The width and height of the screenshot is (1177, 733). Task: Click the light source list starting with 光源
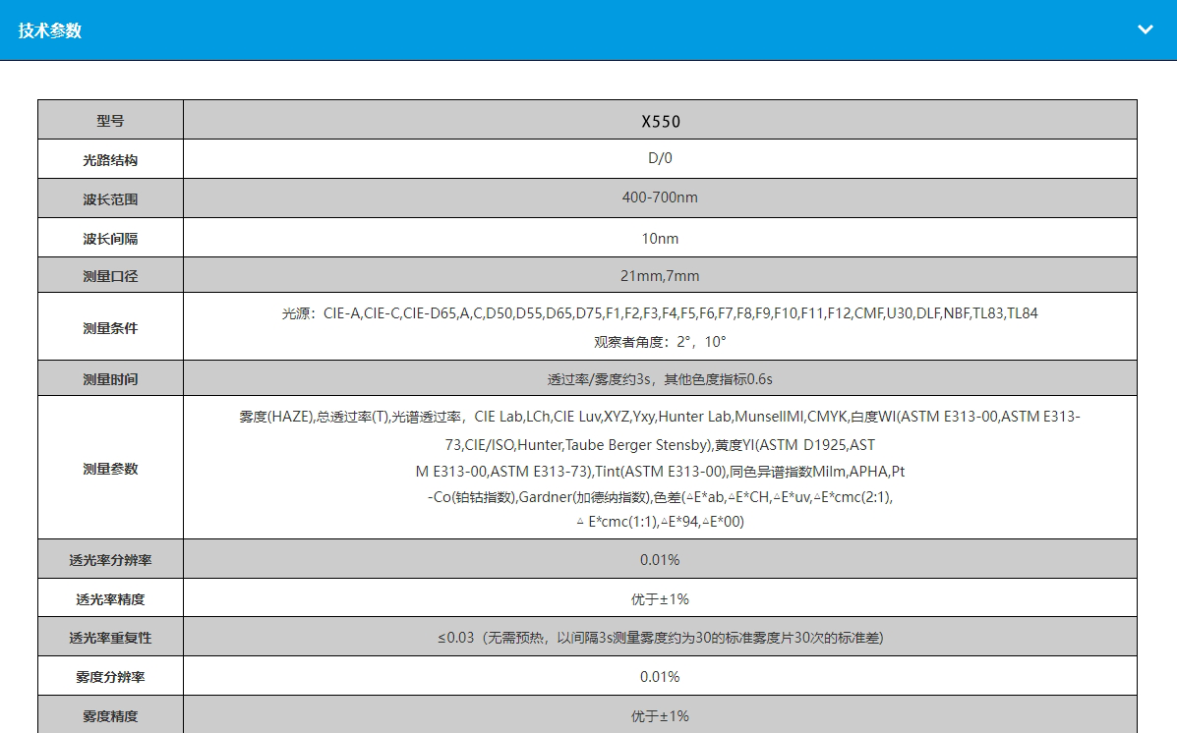pos(660,313)
